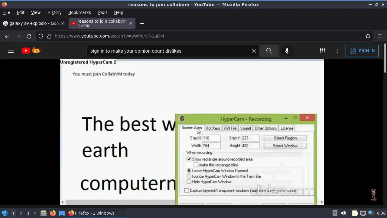
Task: Go forward one page in Firefox
Action: tap(18, 36)
